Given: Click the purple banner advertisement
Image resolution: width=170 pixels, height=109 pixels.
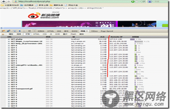Looking at the screenshot, I should (69, 24).
